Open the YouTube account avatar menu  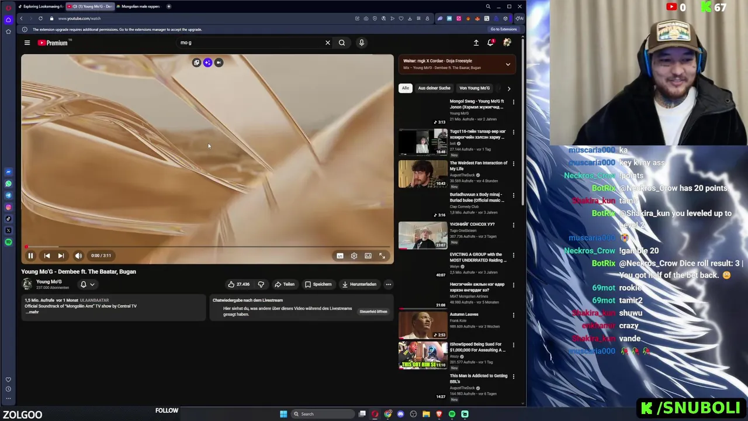pyautogui.click(x=507, y=43)
